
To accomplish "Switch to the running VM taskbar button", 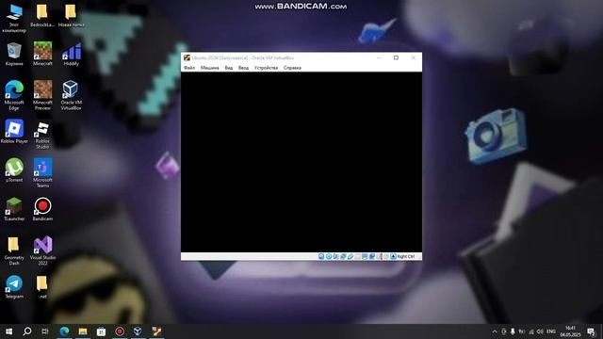I will 156,331.
